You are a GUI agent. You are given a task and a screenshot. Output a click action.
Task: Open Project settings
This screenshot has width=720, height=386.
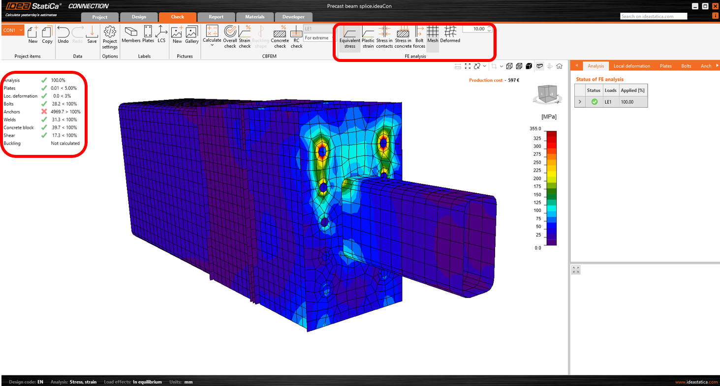click(110, 37)
